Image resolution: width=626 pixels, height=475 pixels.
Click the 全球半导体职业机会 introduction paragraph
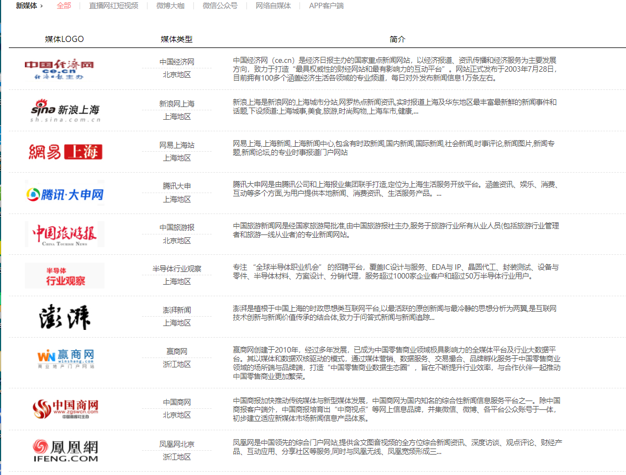point(396,271)
